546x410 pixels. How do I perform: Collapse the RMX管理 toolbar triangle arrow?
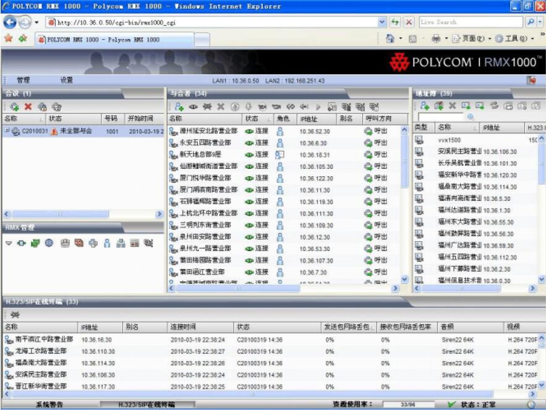(9, 243)
